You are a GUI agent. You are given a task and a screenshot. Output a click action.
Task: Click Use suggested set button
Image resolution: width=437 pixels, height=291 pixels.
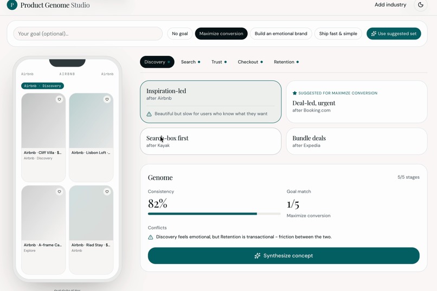pos(394,34)
